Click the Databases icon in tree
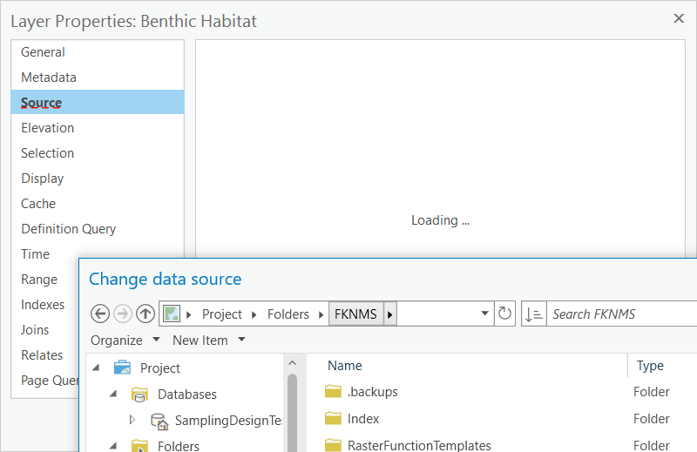Screen dimensions: 697x452 click(139, 395)
